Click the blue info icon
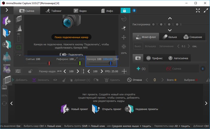 [x=134, y=10]
